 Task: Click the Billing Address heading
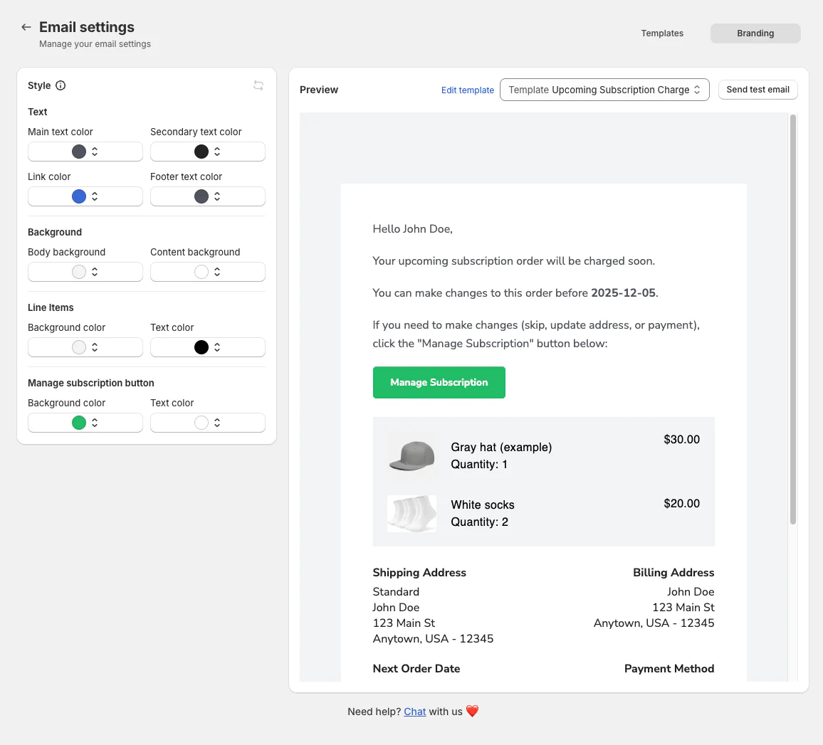coord(673,572)
